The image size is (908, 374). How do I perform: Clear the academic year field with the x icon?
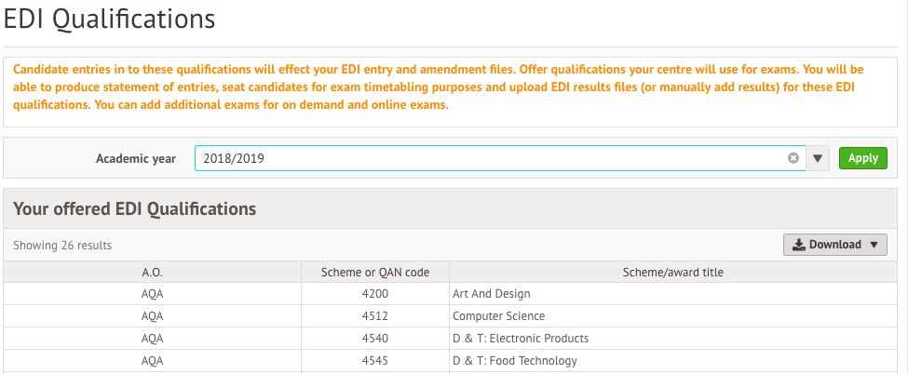coord(793,158)
